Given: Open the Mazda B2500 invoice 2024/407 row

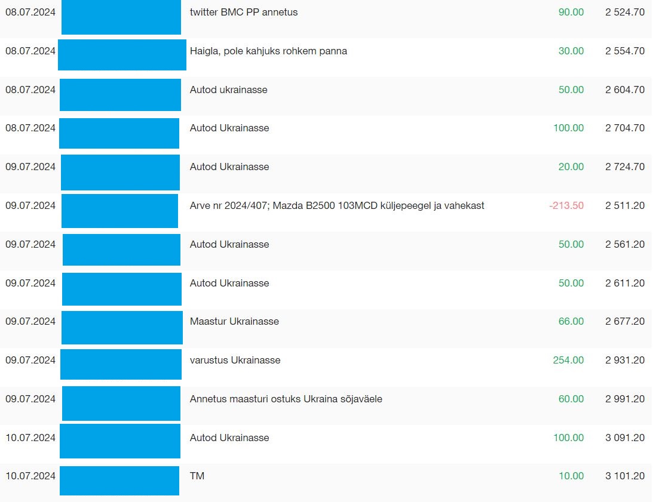Looking at the screenshot, I should tap(326, 212).
